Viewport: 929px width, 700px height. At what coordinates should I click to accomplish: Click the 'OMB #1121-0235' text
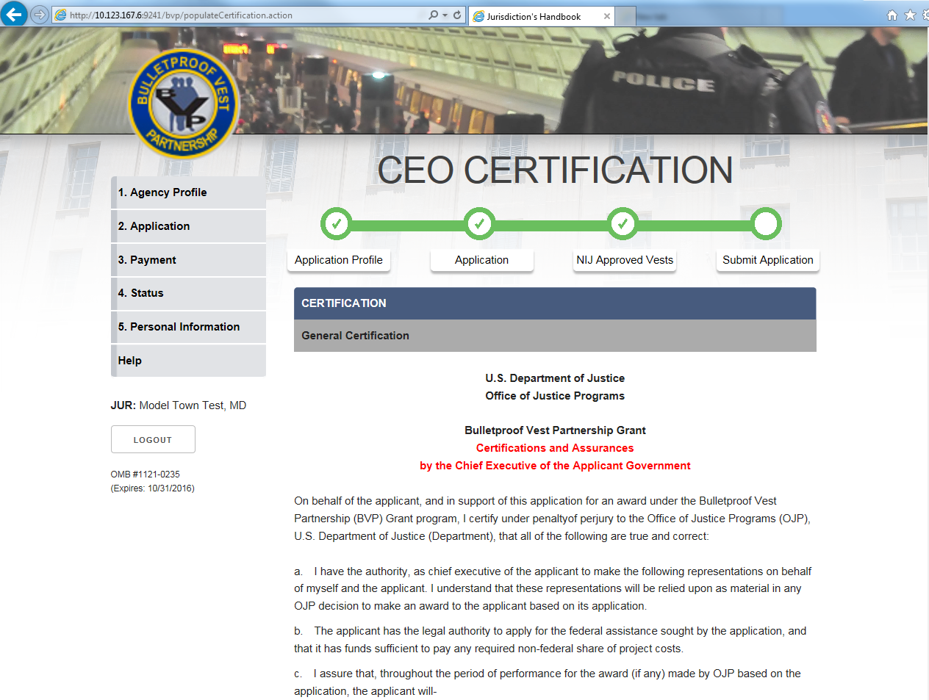pyautogui.click(x=146, y=475)
